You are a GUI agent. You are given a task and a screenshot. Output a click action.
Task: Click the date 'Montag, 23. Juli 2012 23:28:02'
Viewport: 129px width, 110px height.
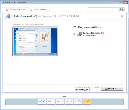tap(60, 16)
